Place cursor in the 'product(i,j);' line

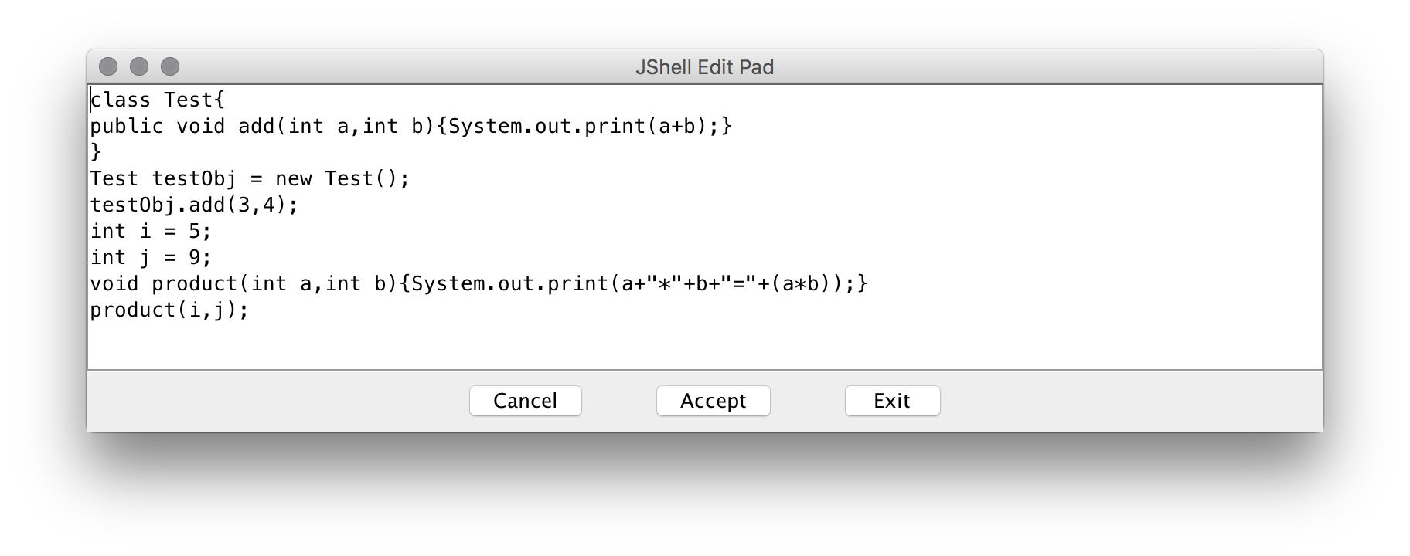pyautogui.click(x=169, y=310)
